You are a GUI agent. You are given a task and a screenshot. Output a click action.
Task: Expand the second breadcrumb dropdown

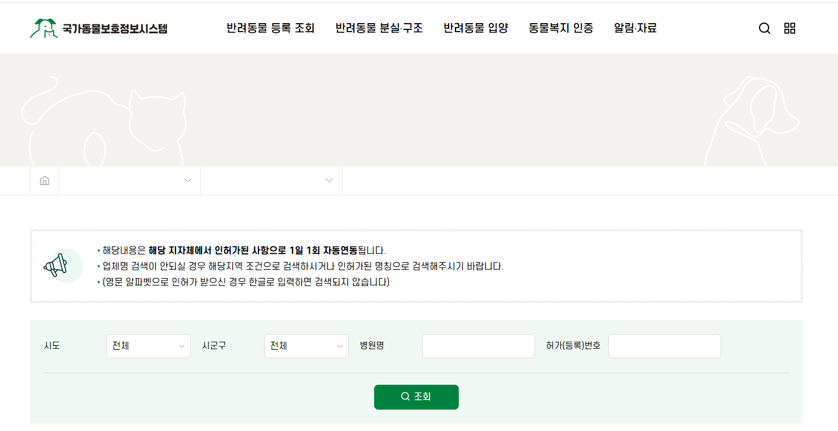tap(271, 181)
